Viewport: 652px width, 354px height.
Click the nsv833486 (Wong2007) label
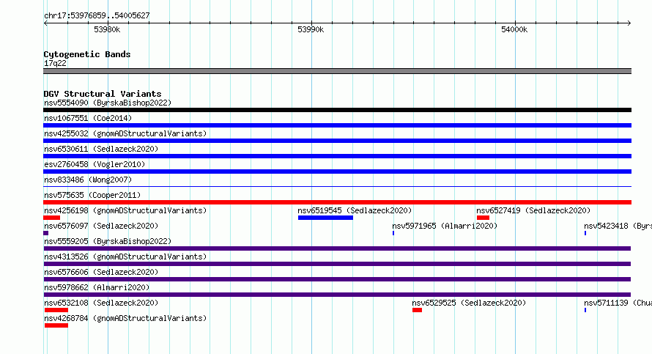88,180
